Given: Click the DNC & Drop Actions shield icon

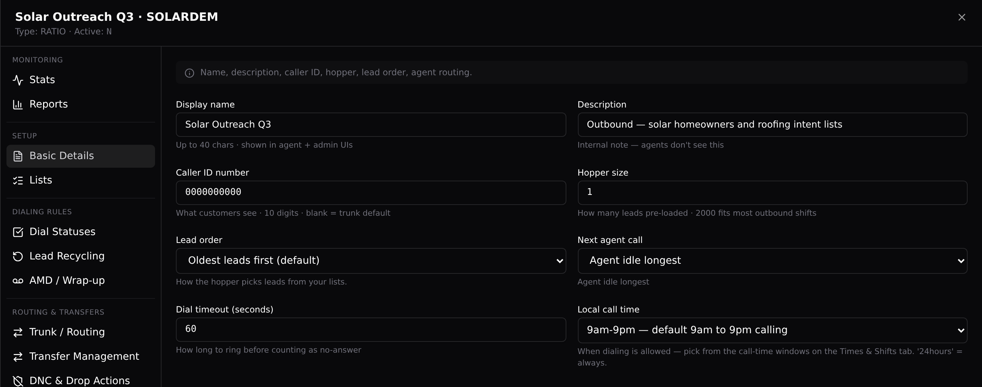Looking at the screenshot, I should (18, 381).
